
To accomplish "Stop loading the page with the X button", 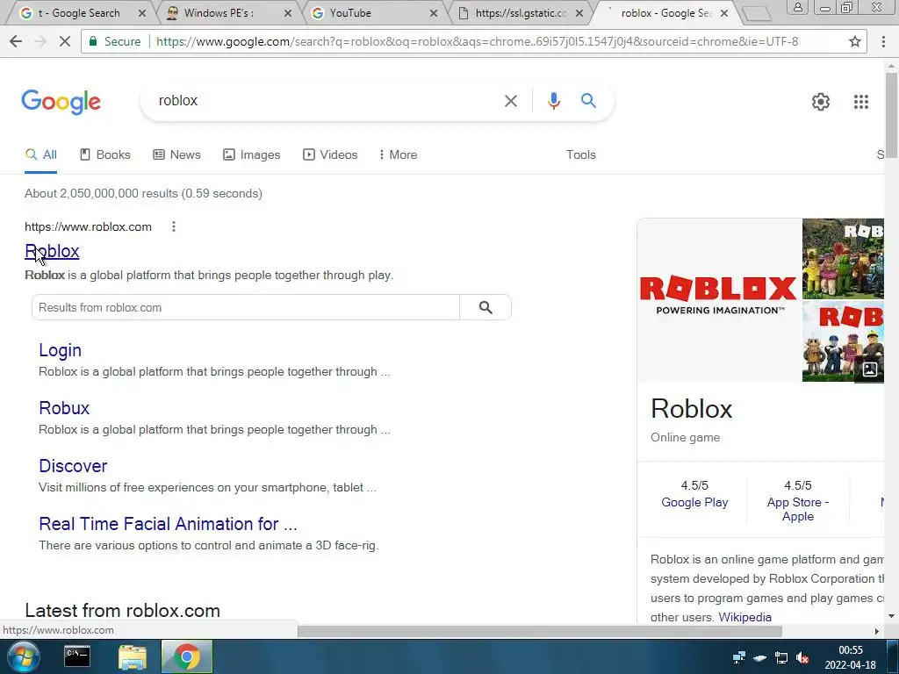I will [65, 41].
